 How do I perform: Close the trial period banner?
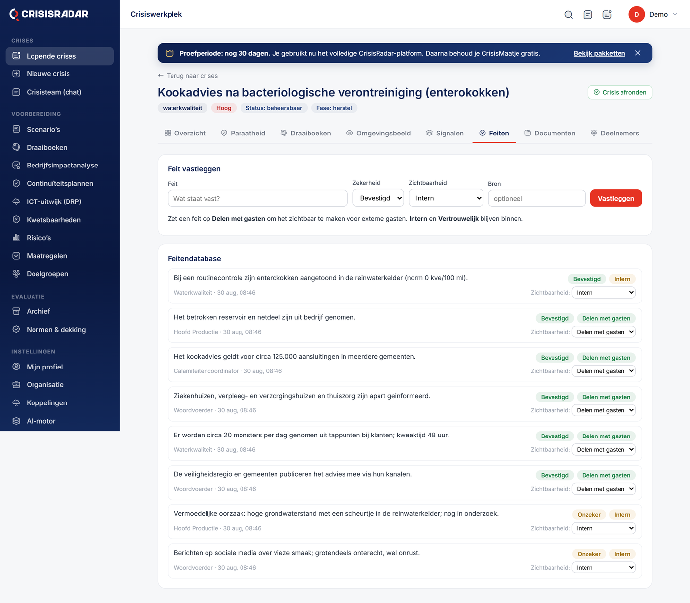click(x=638, y=53)
